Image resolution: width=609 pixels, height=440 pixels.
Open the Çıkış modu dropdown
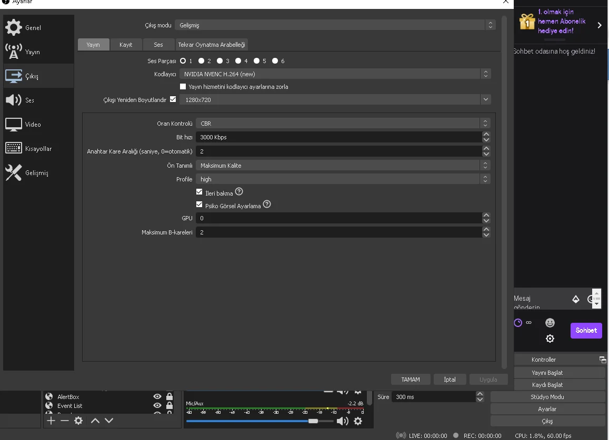(335, 25)
